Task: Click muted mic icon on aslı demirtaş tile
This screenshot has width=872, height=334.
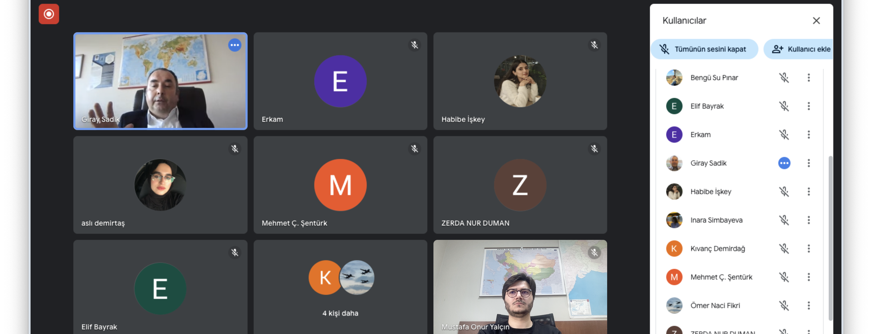Action: pos(235,149)
